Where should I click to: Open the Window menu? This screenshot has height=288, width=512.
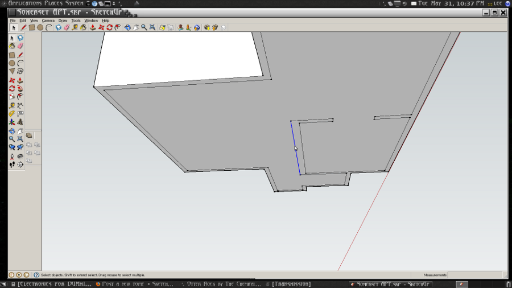tap(91, 20)
